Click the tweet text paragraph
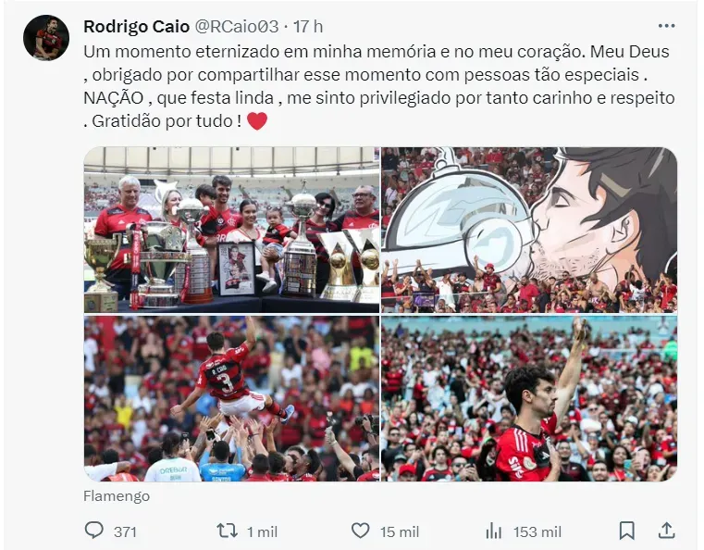 pos(379,86)
